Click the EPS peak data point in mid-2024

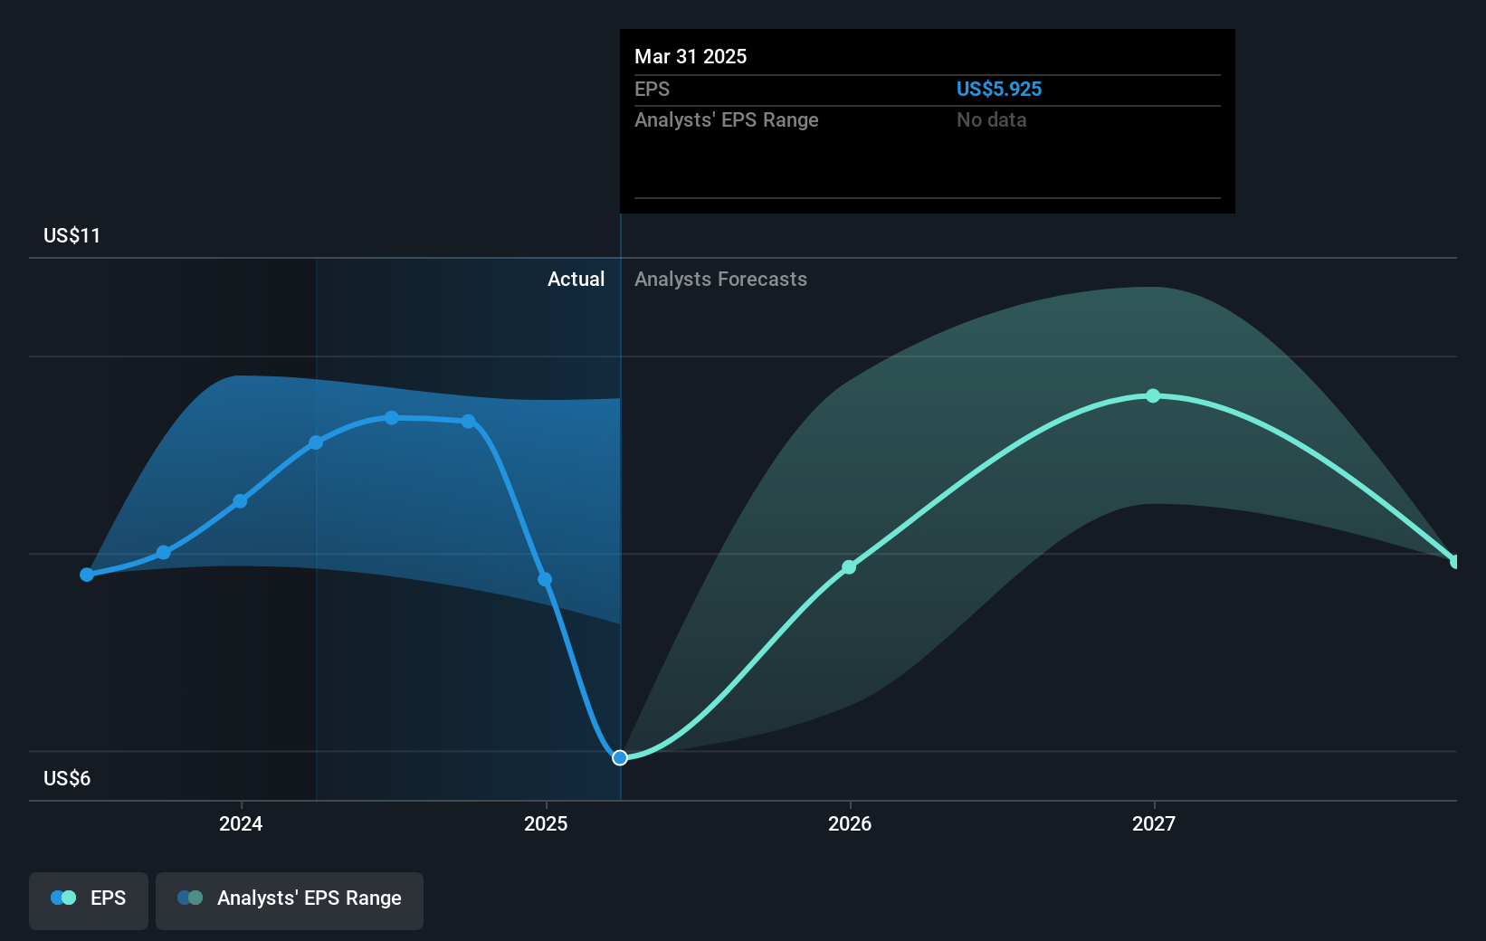[392, 418]
